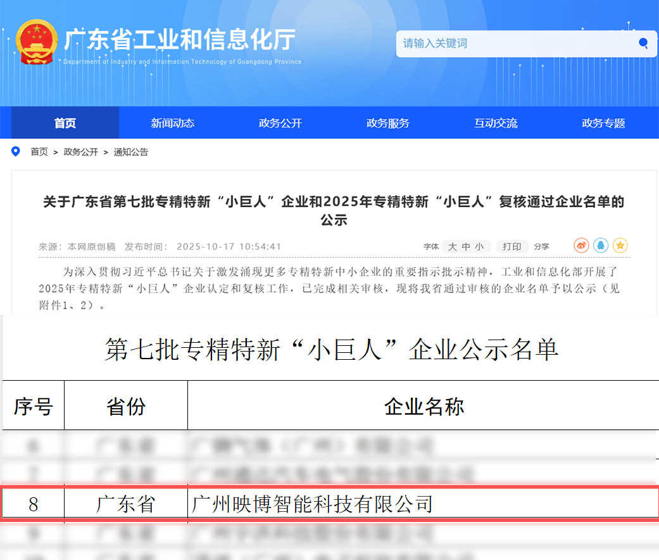Click the 请输入关键词 search input field
Screen dimensions: 659x560
tap(475, 44)
